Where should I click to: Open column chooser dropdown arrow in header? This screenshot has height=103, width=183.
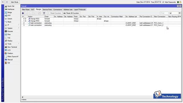tap(180, 17)
